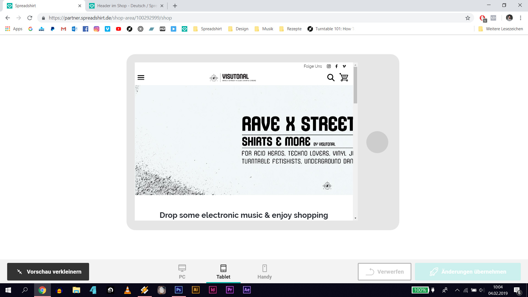Image resolution: width=528 pixels, height=297 pixels.
Task: Bookmark this page with star icon
Action: click(468, 18)
